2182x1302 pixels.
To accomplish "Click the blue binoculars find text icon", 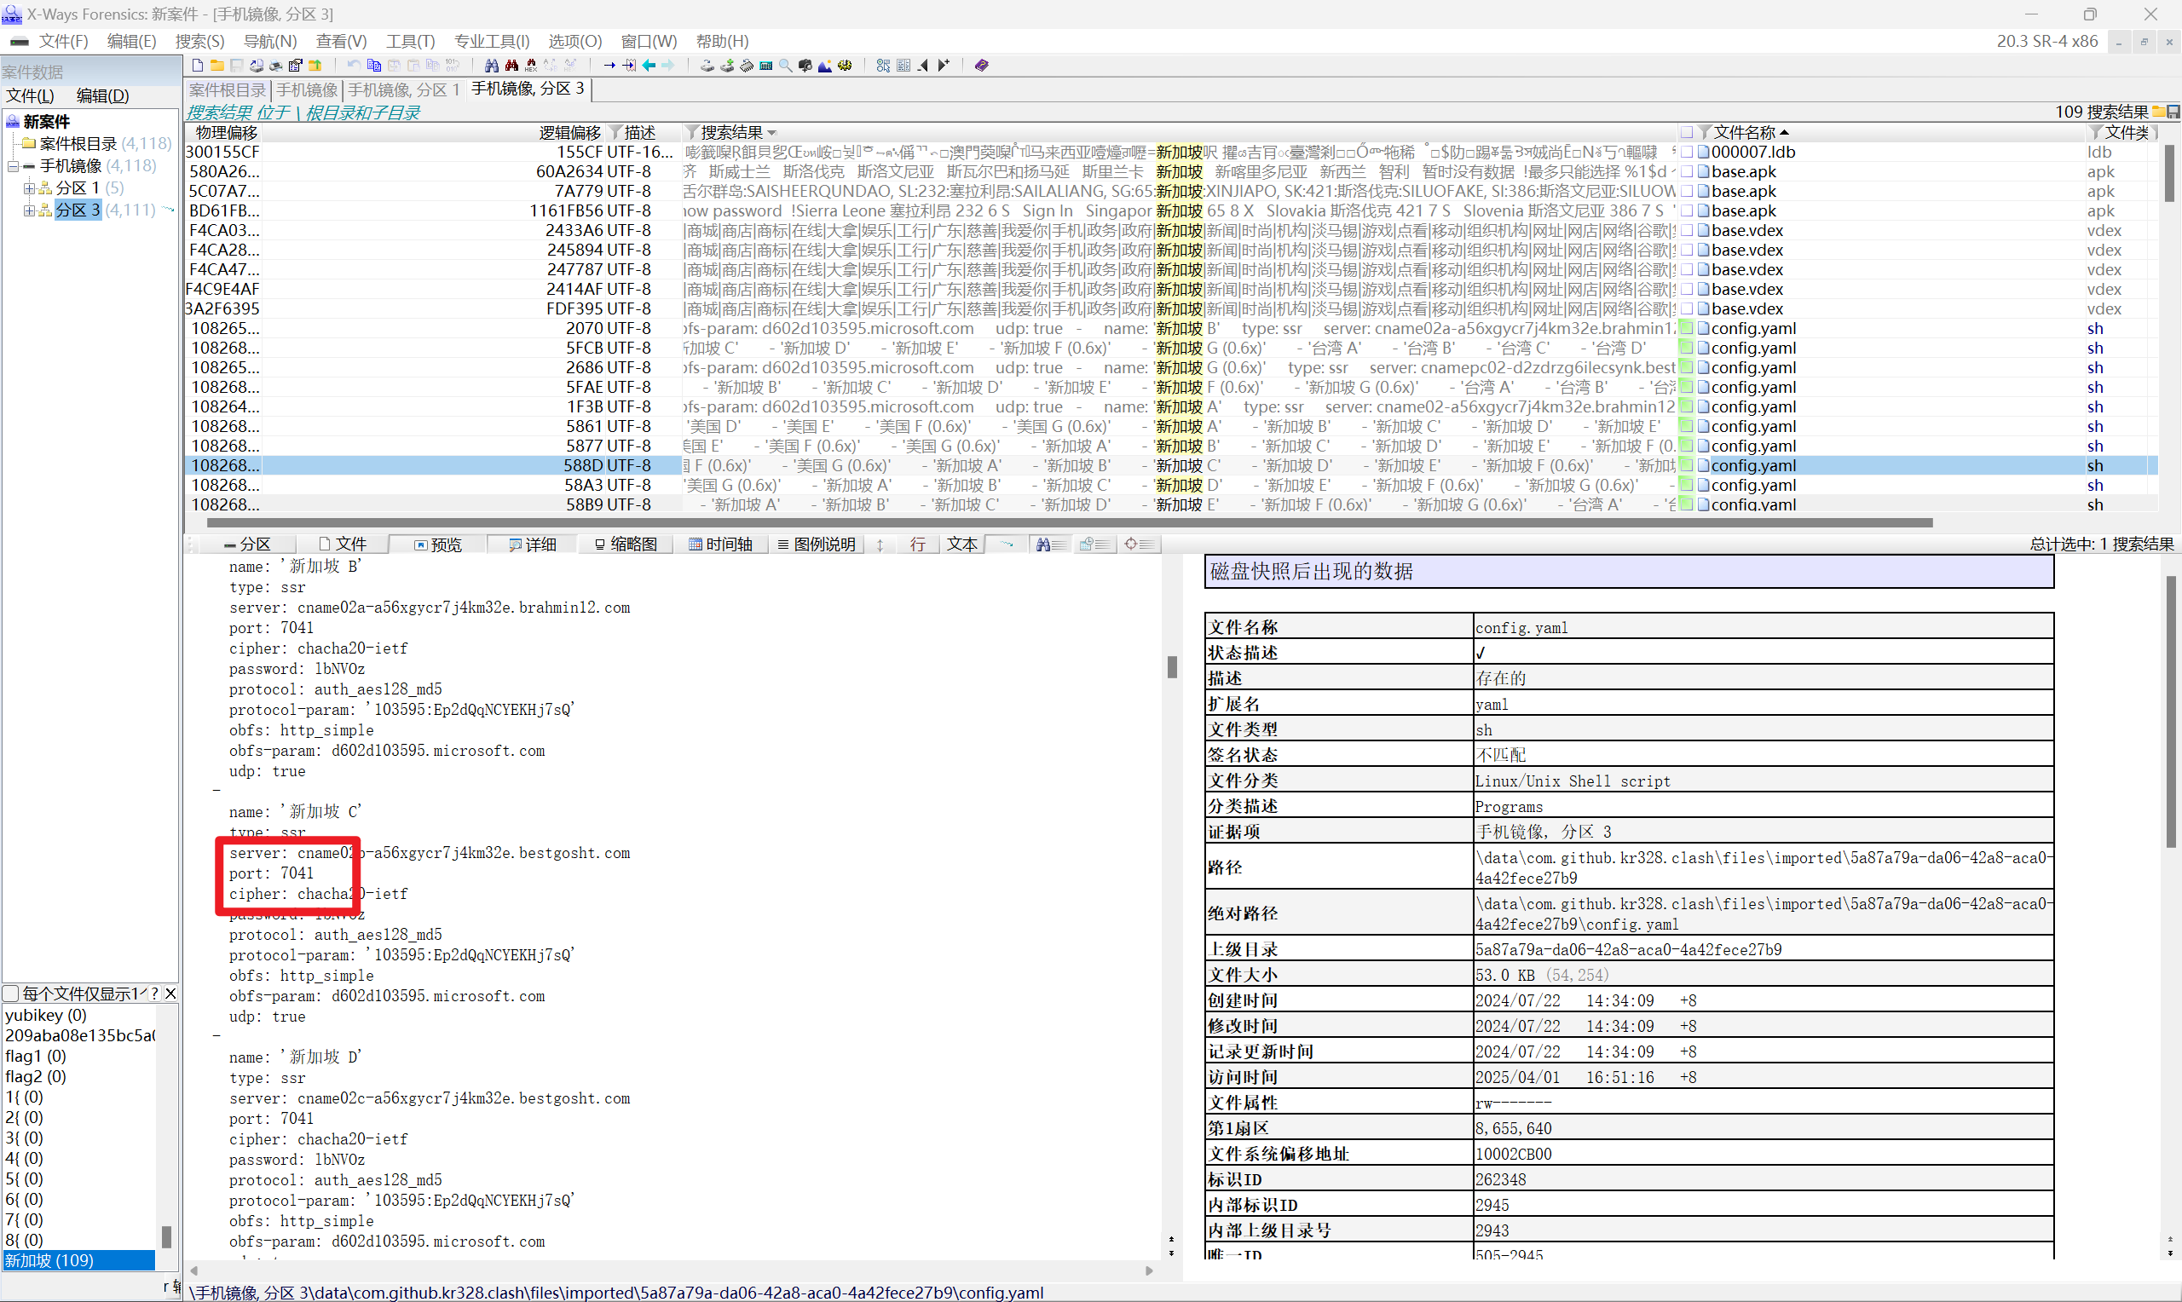I will 491,66.
